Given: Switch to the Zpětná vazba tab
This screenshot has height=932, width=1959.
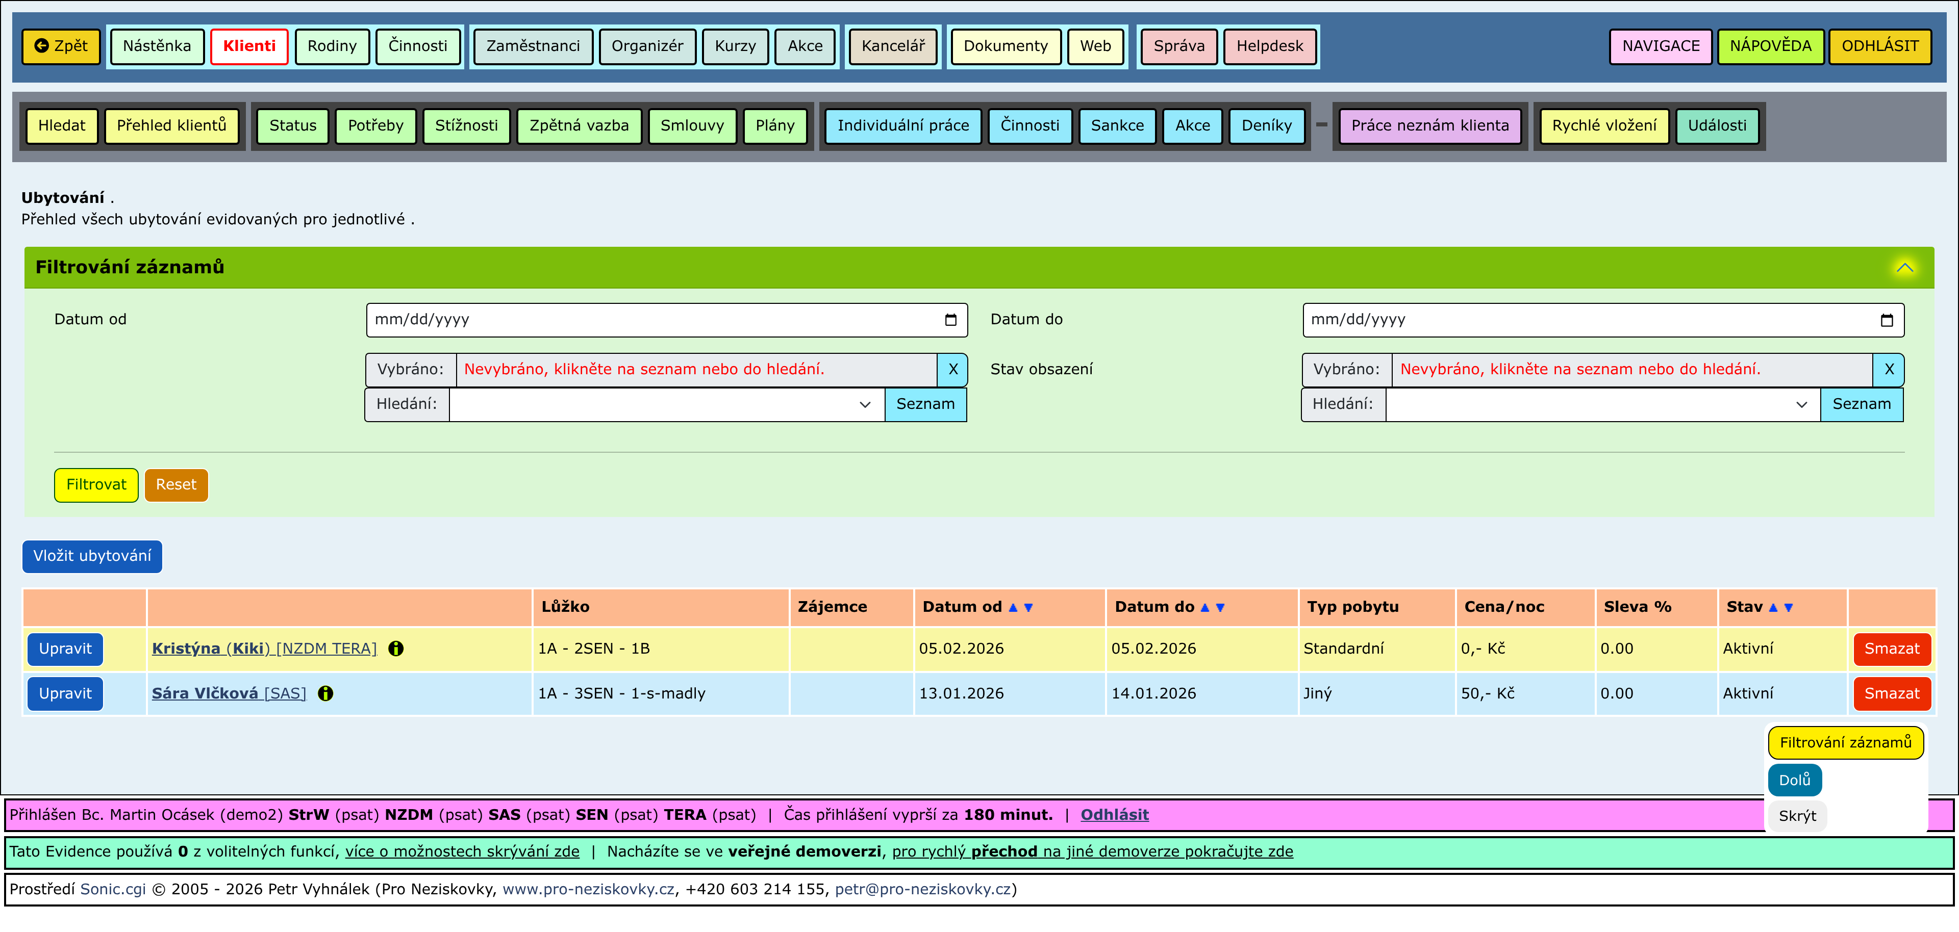Looking at the screenshot, I should 580,126.
